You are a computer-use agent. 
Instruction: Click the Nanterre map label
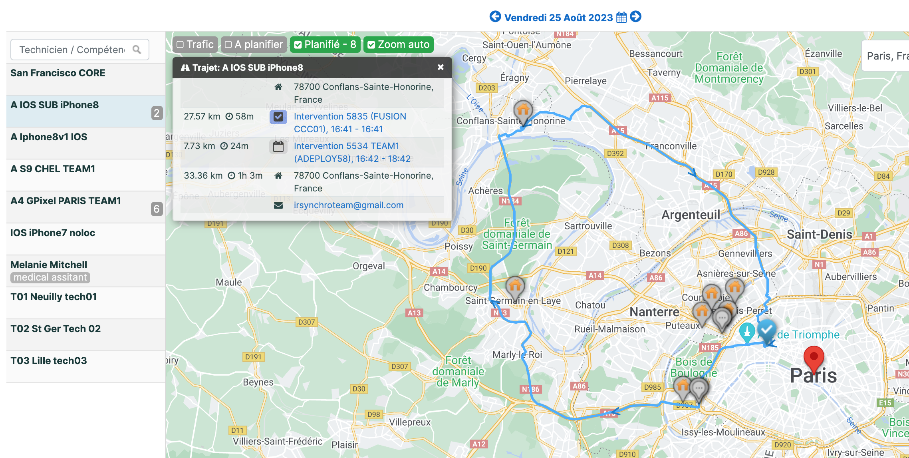coord(654,312)
